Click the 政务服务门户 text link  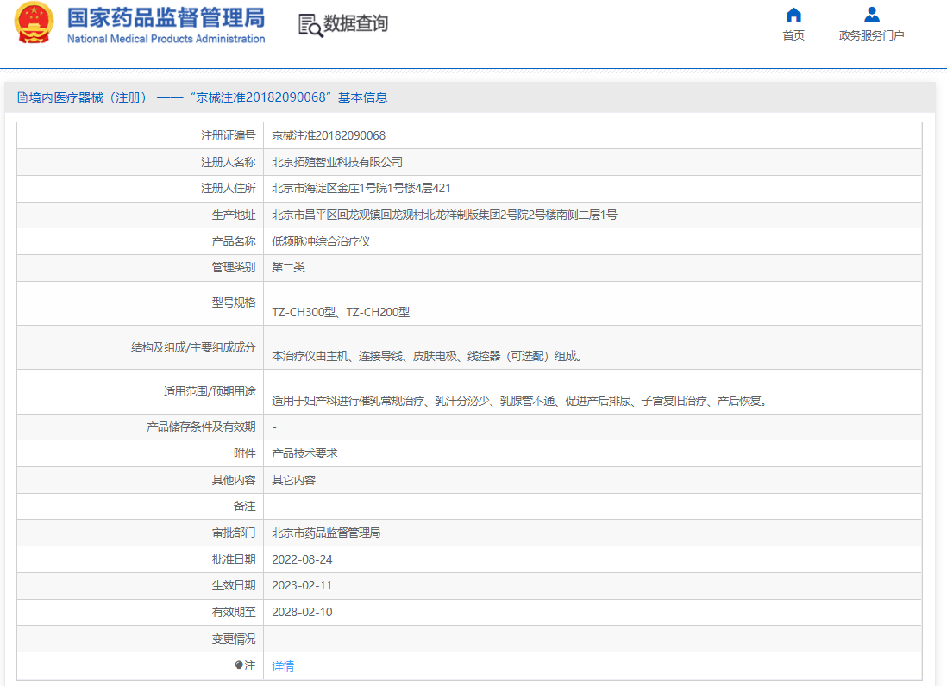pos(871,35)
